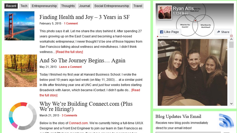Click the Facebook feed scrollbar handle

[231, 45]
